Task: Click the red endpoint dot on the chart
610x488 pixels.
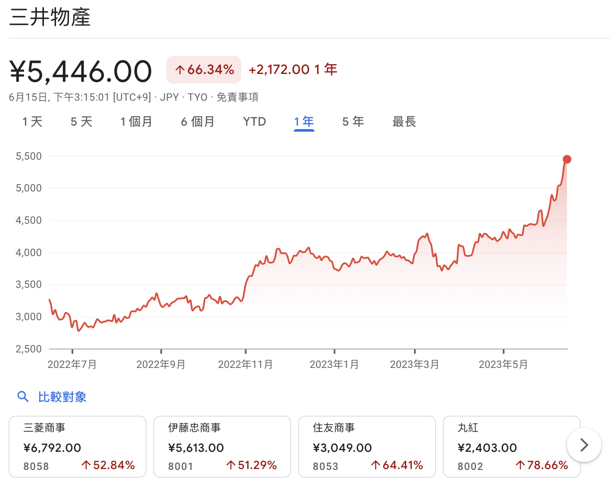Action: coord(567,159)
